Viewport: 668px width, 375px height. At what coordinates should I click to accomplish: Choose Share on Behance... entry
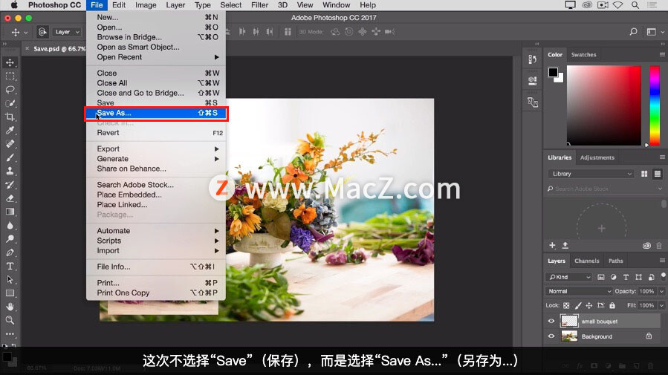pos(157,169)
